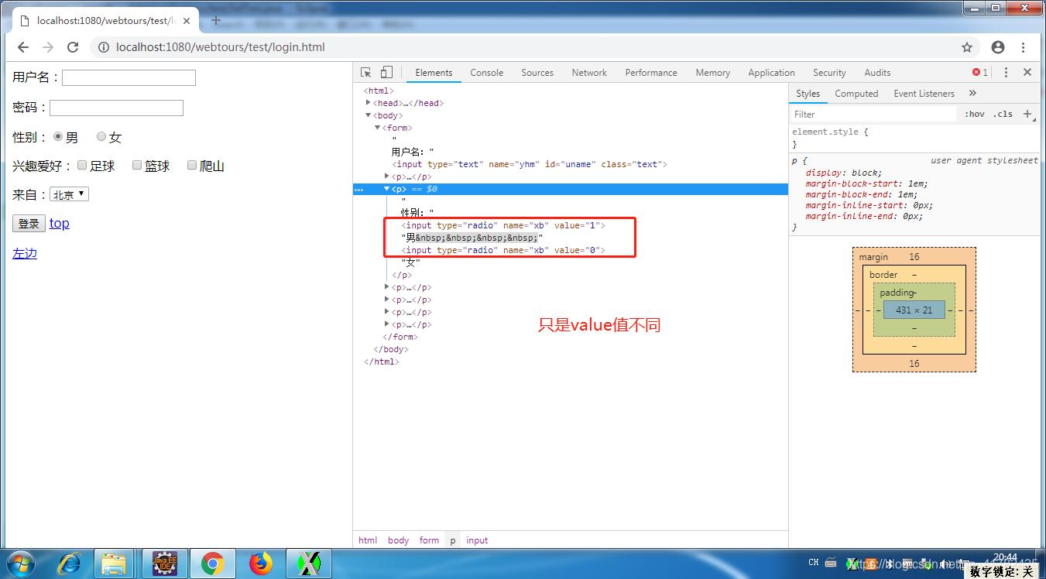
Task: Expand the first collapsed p after 女
Action: tap(387, 287)
